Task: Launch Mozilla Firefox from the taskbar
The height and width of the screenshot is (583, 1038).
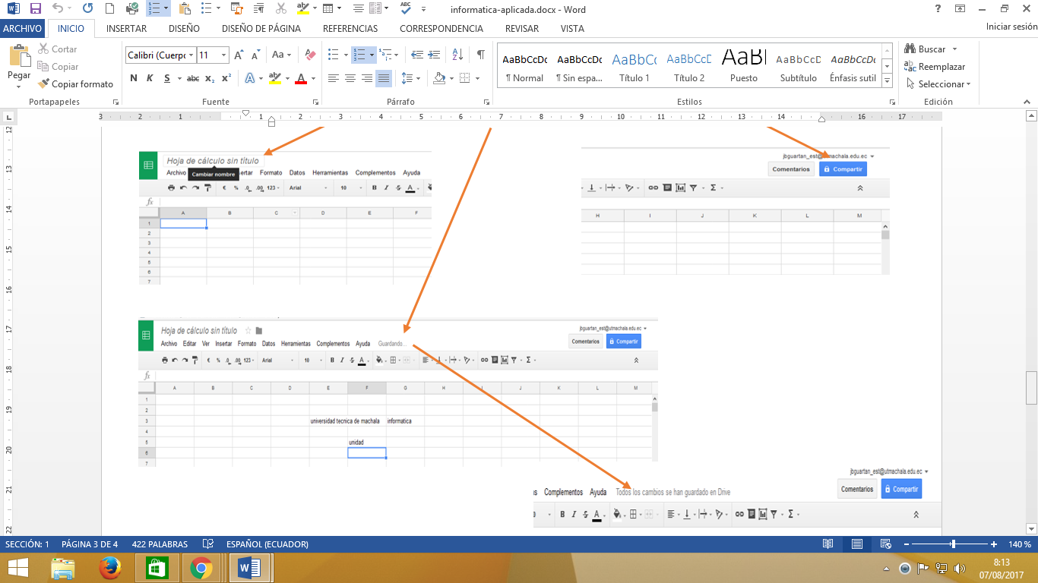Action: pyautogui.click(x=110, y=568)
